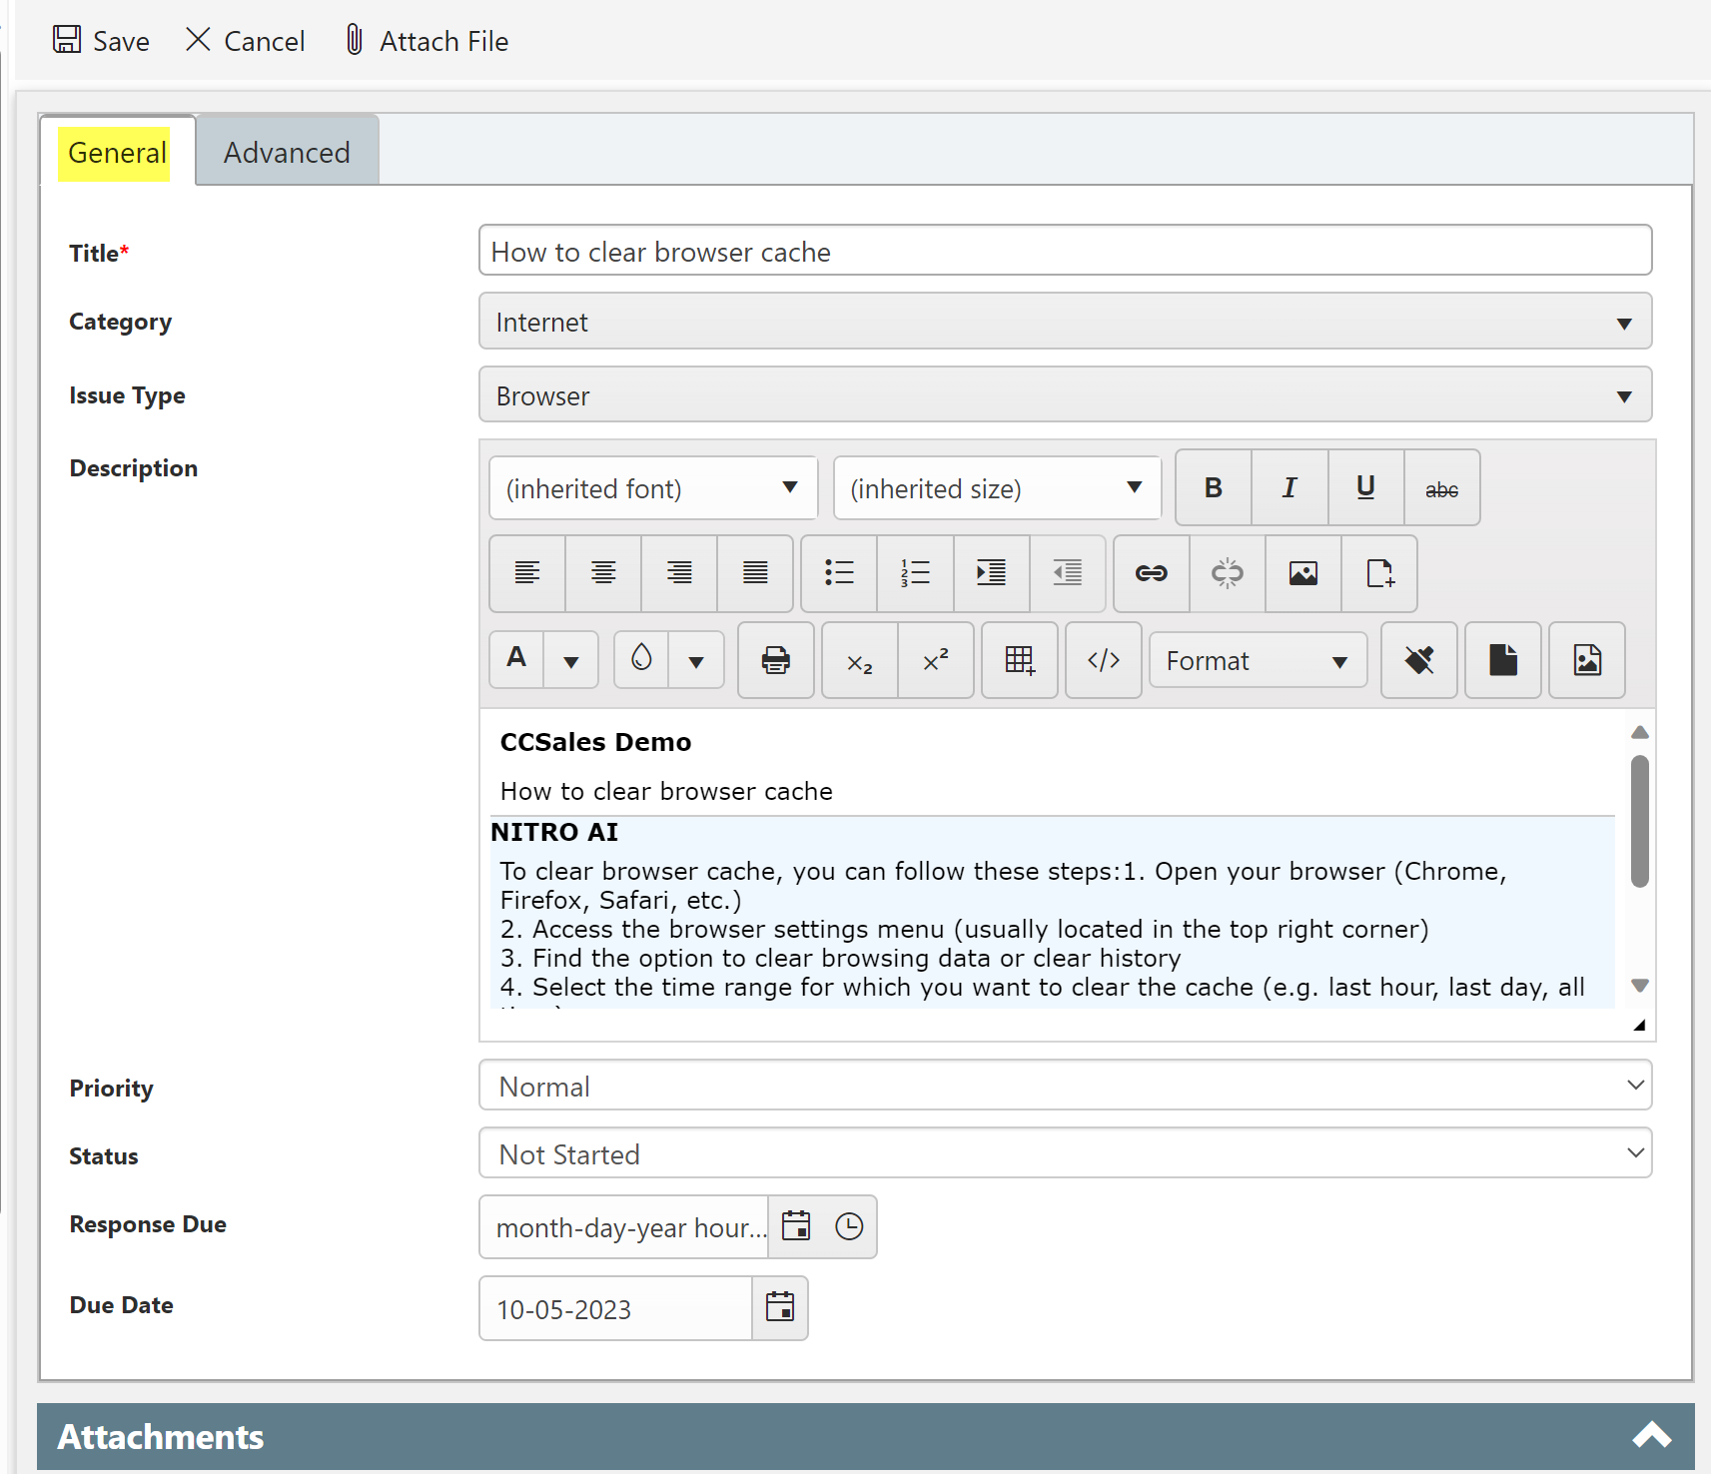
Task: Click the Insert hyperlink icon
Action: pyautogui.click(x=1151, y=573)
